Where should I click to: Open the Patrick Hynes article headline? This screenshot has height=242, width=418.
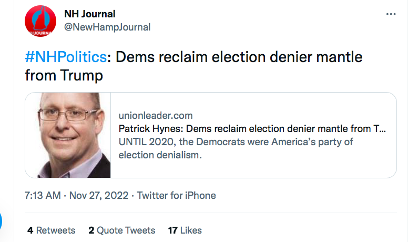pos(252,129)
